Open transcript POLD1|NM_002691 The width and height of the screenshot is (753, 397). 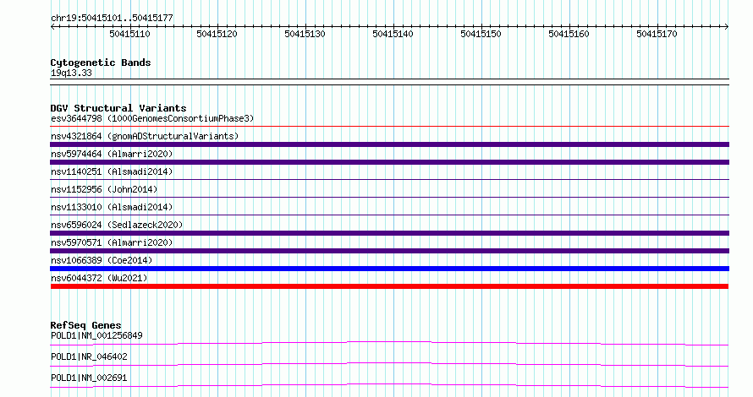[89, 378]
